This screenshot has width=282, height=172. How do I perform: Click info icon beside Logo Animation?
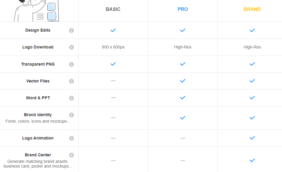pyautogui.click(x=71, y=138)
